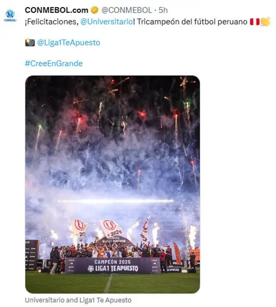The width and height of the screenshot is (276, 307).
Task: Click the leftmost Universitario flag in photo
Action: pyautogui.click(x=79, y=228)
